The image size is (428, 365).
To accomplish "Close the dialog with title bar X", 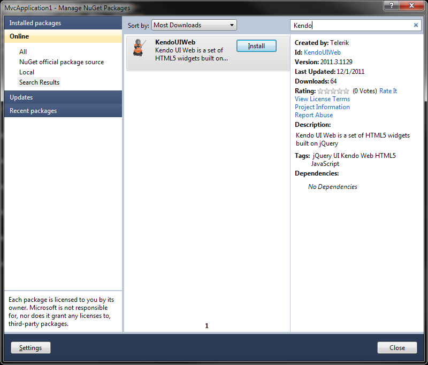I will 411,5.
